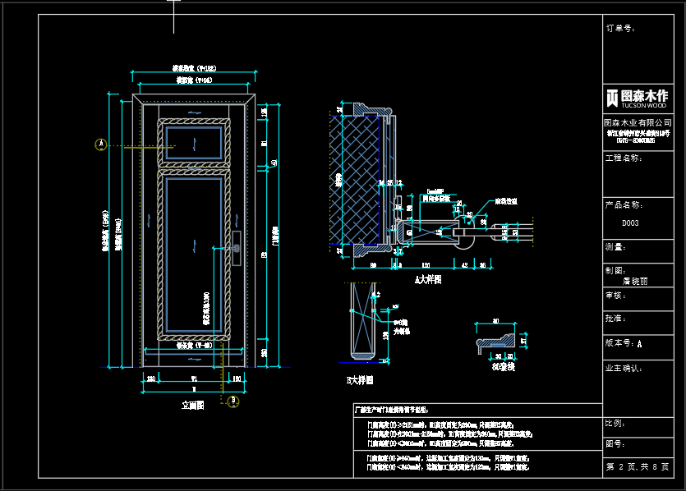Click the 工程名称 field

(638, 174)
